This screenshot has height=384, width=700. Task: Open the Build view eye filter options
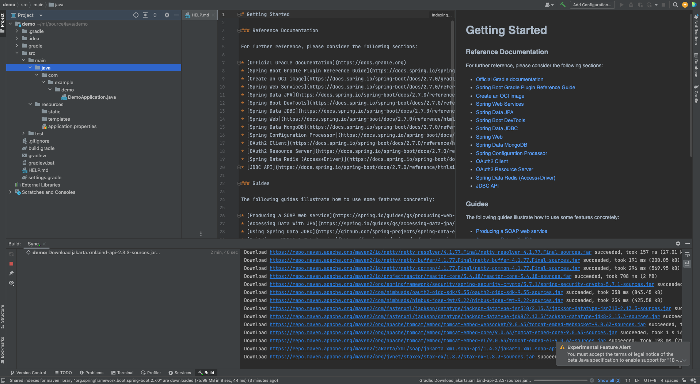coord(11,283)
